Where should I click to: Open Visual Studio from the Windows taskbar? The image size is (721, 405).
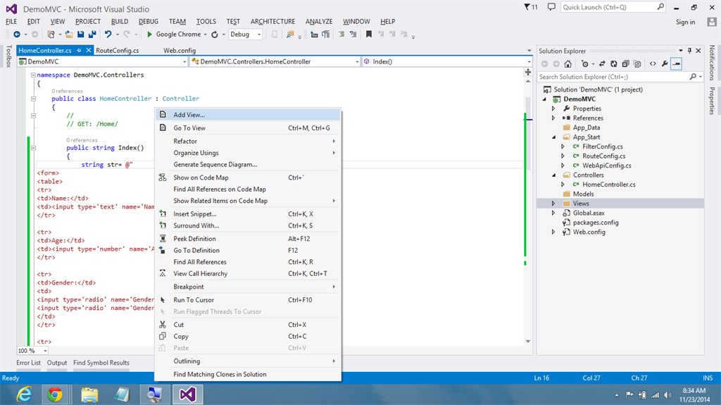pos(187,394)
